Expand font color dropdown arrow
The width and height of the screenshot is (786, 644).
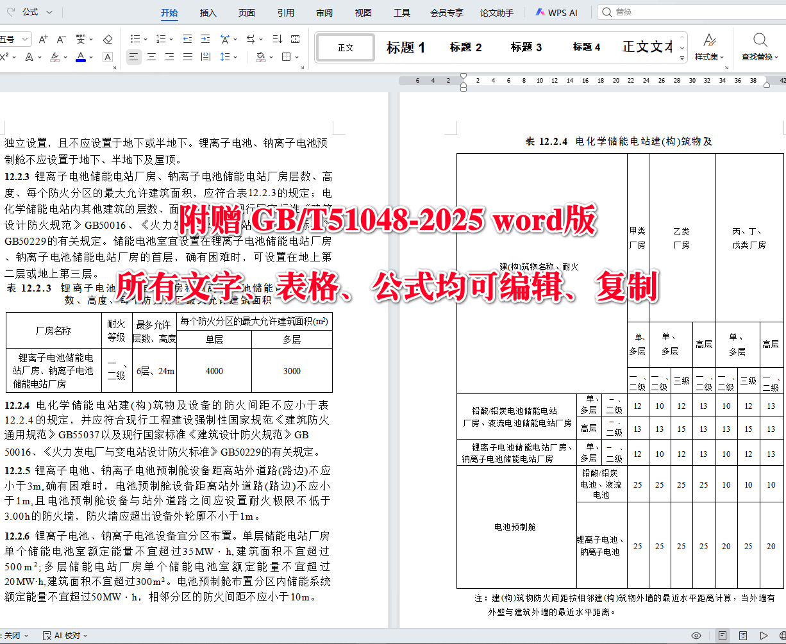coord(91,57)
